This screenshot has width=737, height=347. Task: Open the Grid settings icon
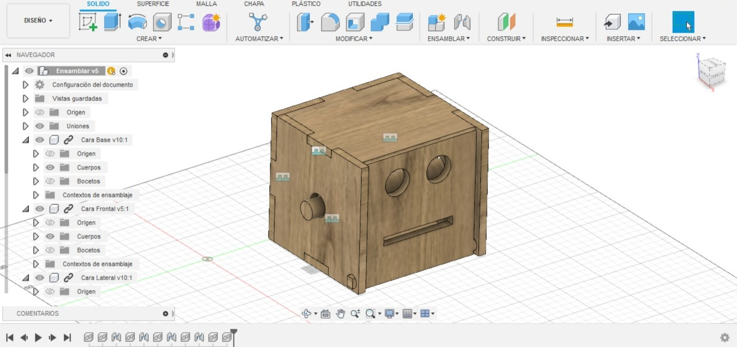click(408, 314)
